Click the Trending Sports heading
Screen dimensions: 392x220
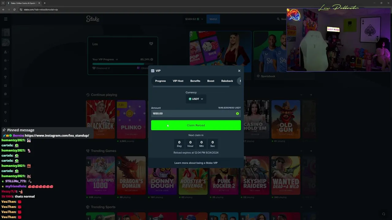tap(103, 207)
